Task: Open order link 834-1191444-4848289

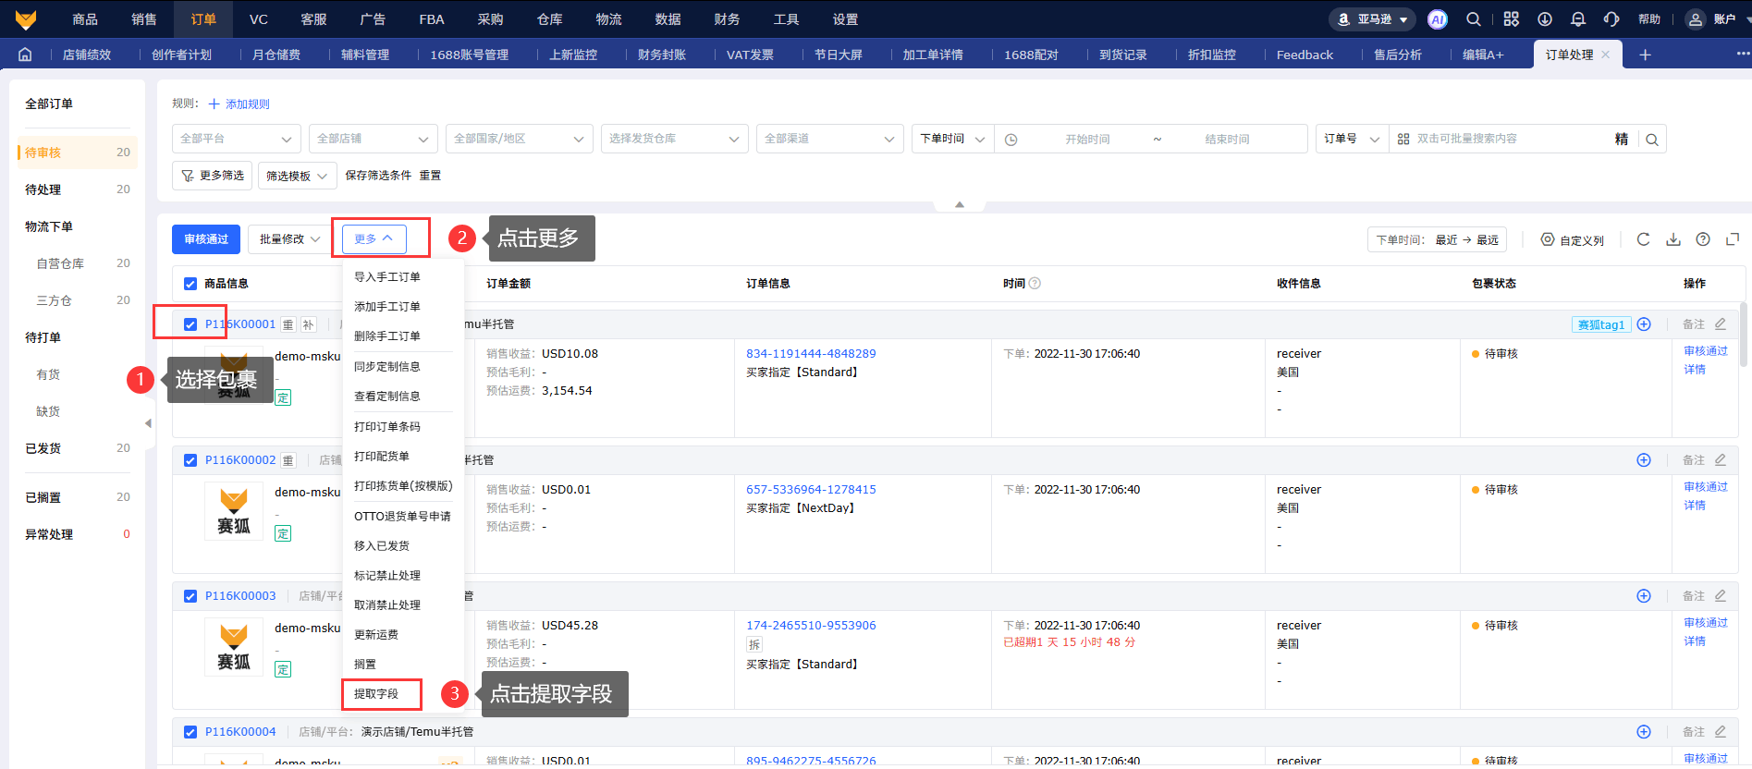Action: pyautogui.click(x=811, y=354)
